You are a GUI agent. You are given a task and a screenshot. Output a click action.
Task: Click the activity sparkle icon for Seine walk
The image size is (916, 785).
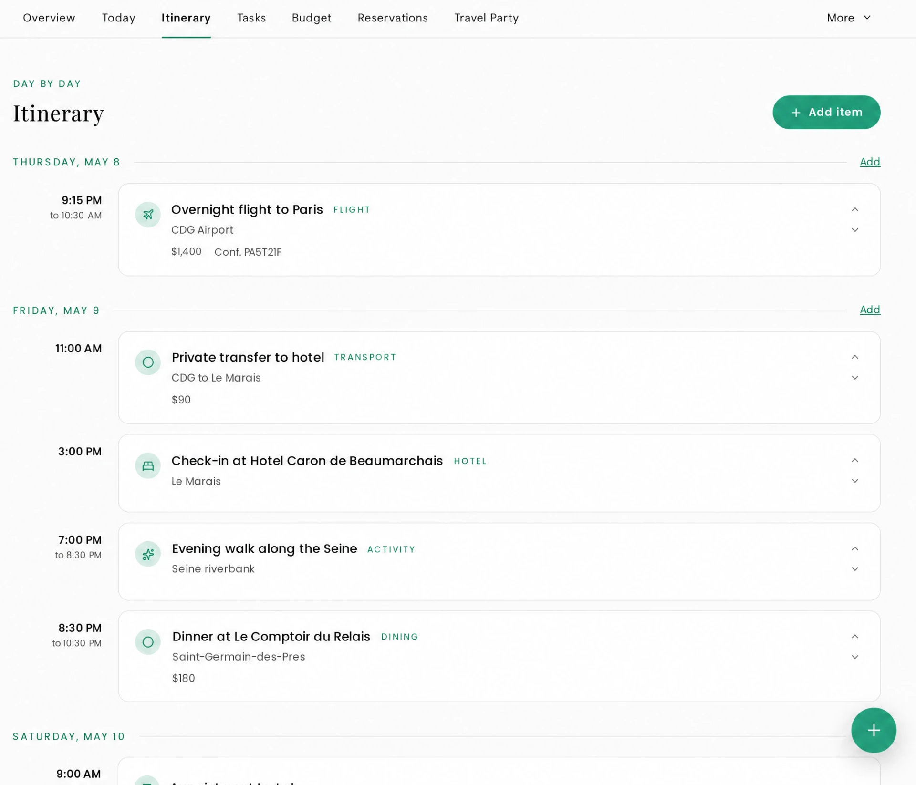(x=148, y=554)
